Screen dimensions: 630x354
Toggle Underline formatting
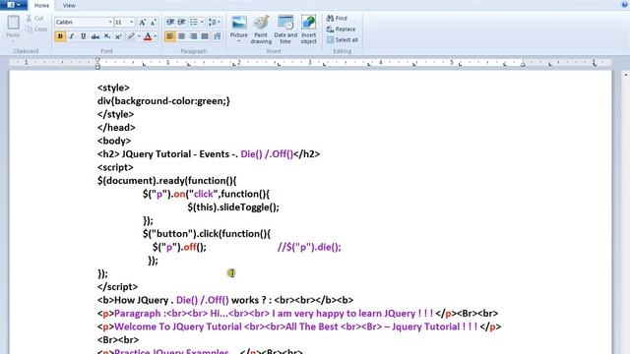(x=83, y=36)
